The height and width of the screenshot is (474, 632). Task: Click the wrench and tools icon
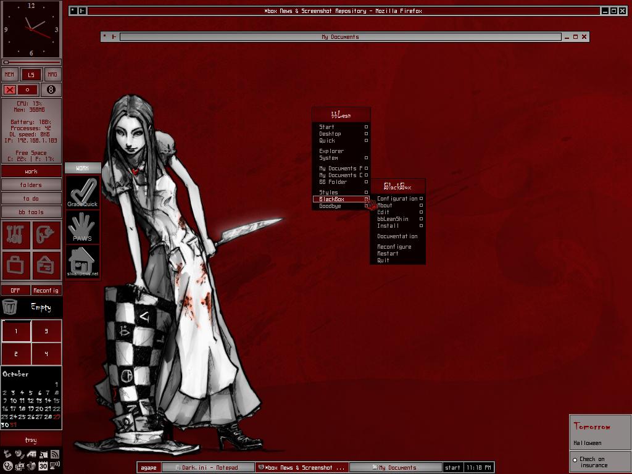16,235
